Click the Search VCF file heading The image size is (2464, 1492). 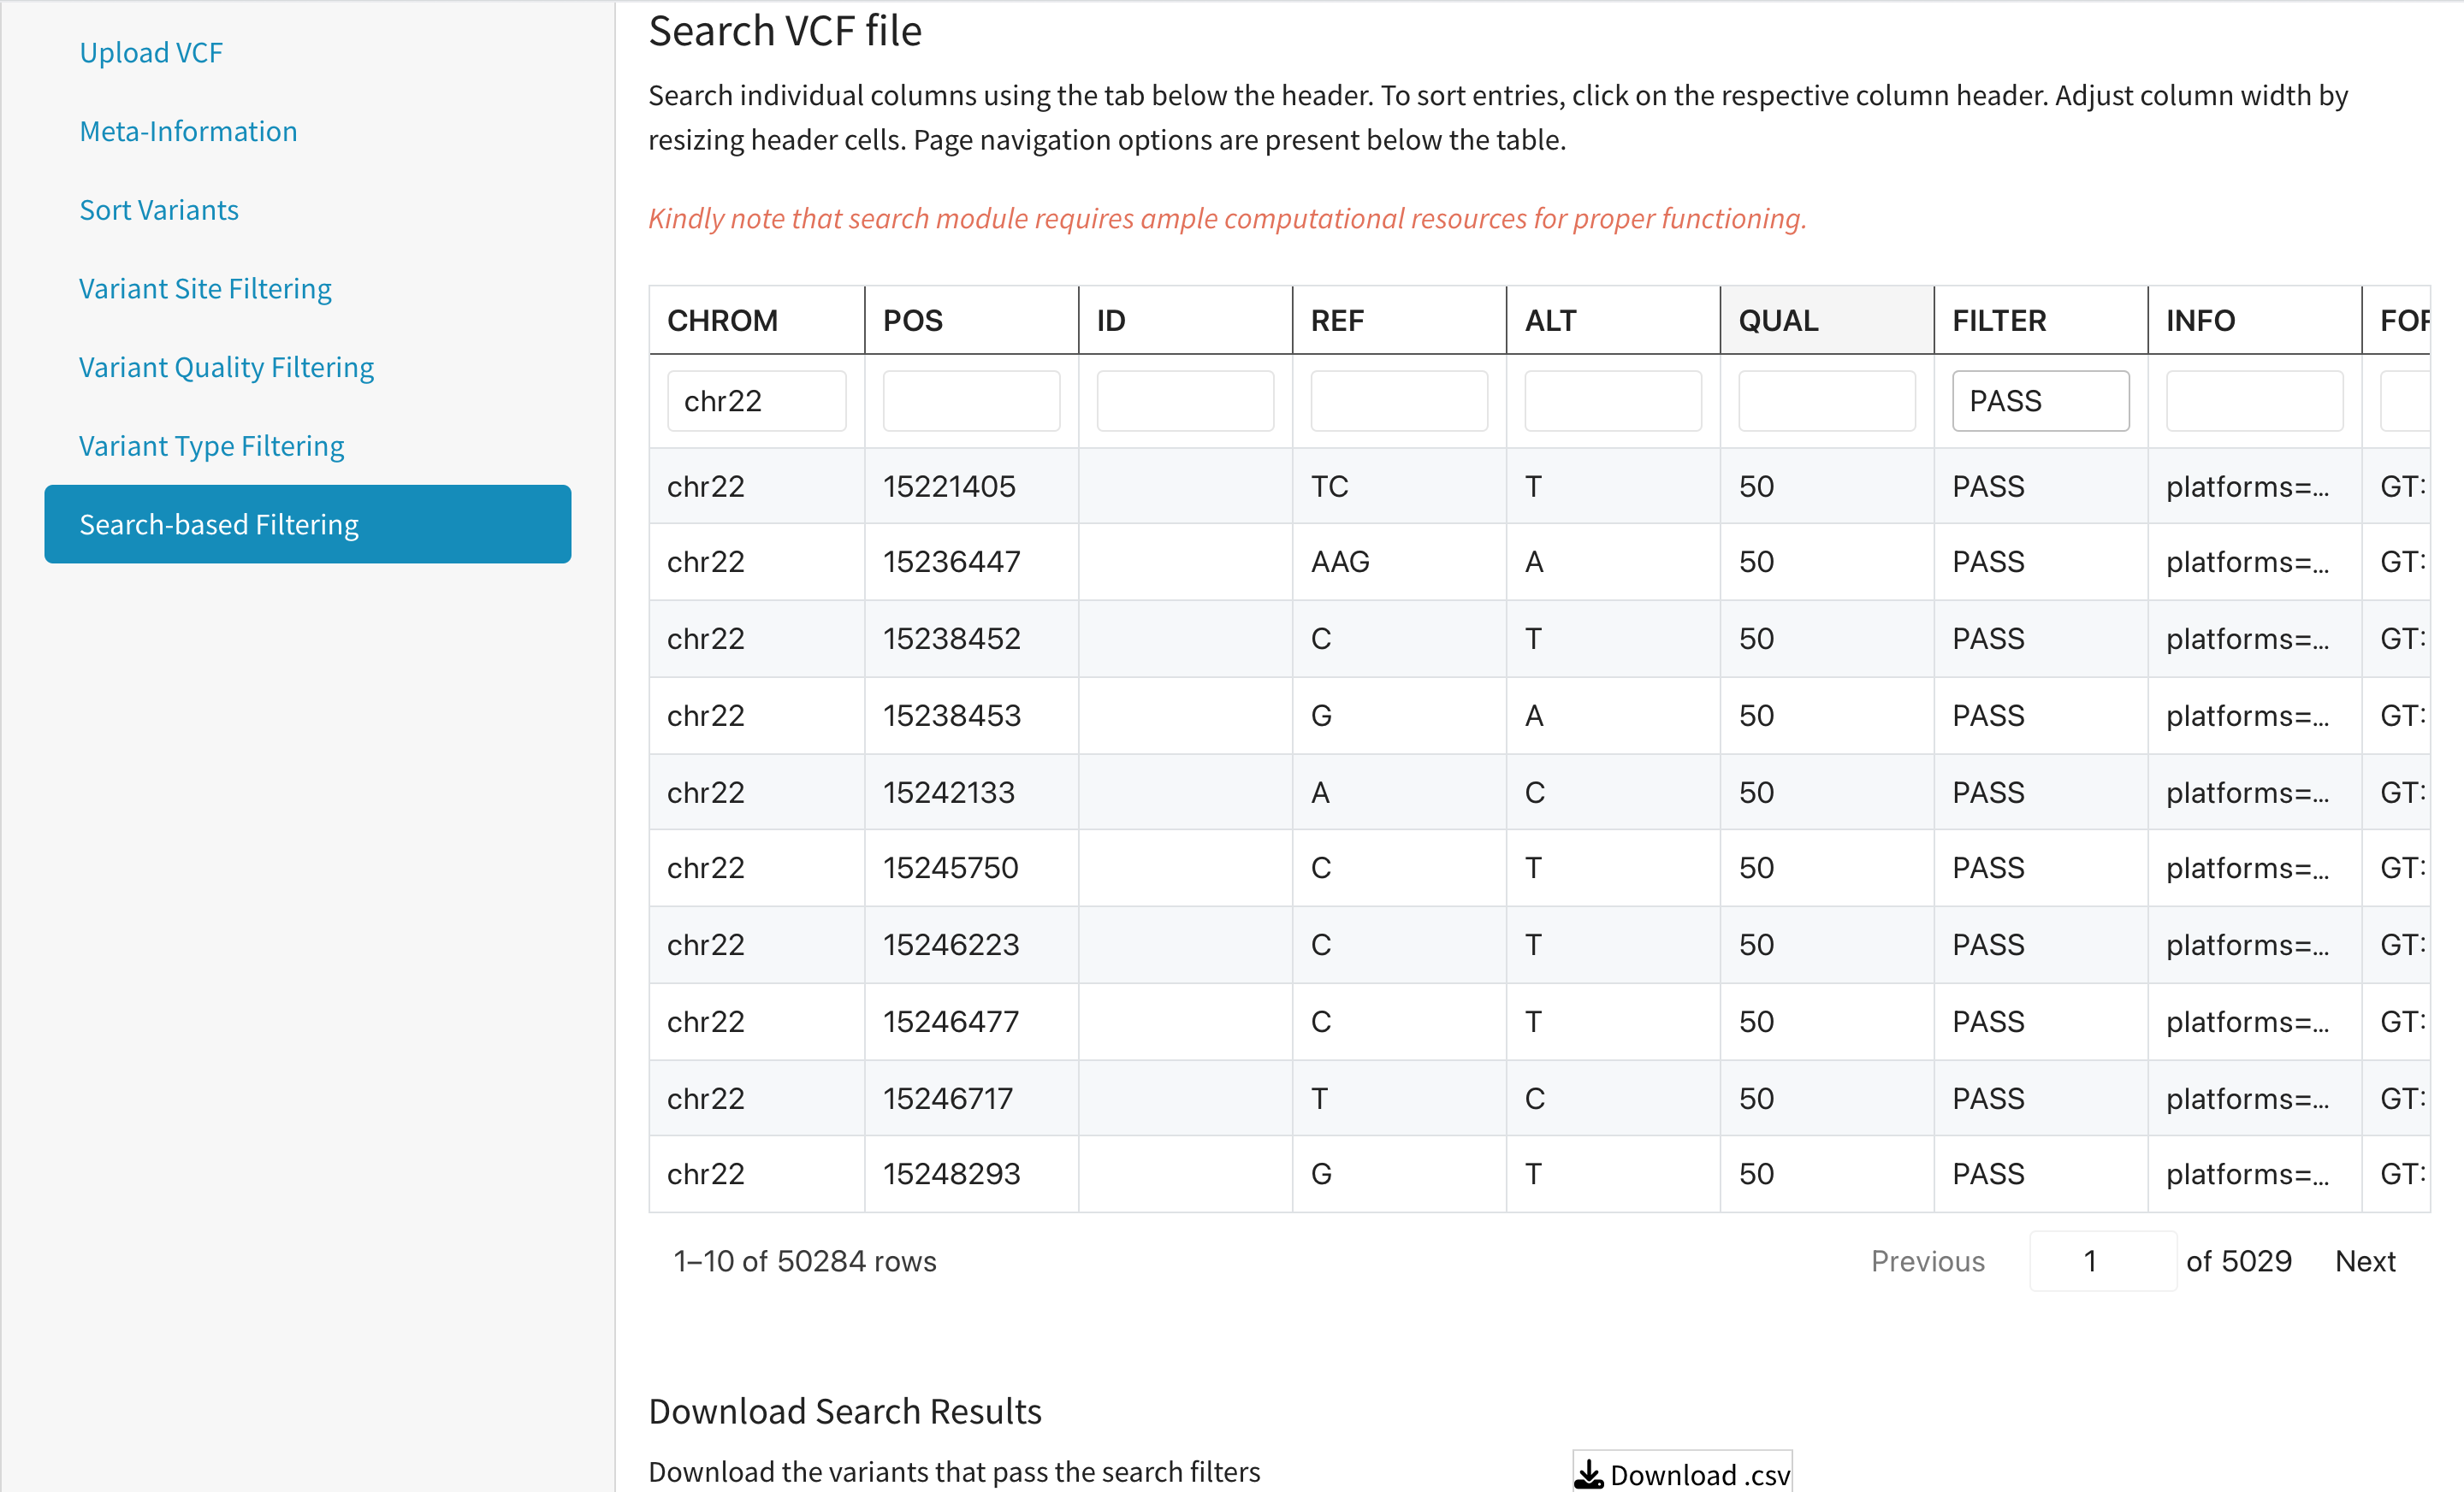pos(785,31)
